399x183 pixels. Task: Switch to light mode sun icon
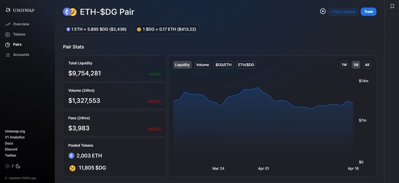pos(7,166)
